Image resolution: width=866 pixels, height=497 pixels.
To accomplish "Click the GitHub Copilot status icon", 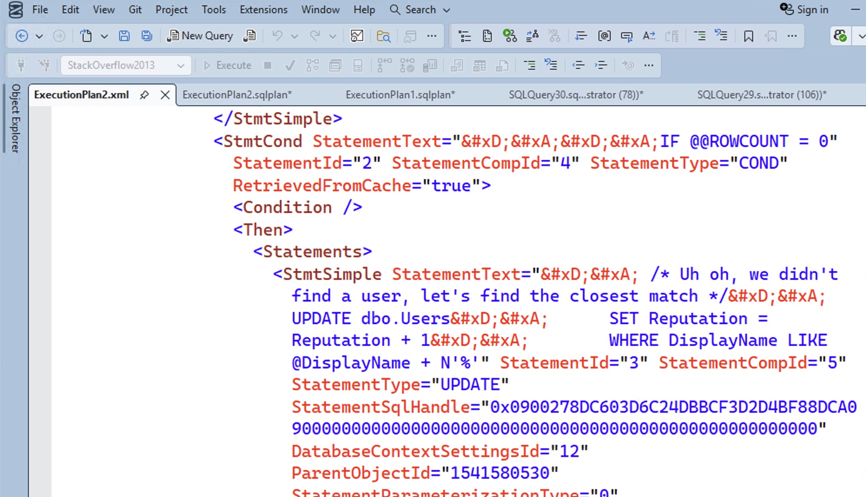I will 840,36.
